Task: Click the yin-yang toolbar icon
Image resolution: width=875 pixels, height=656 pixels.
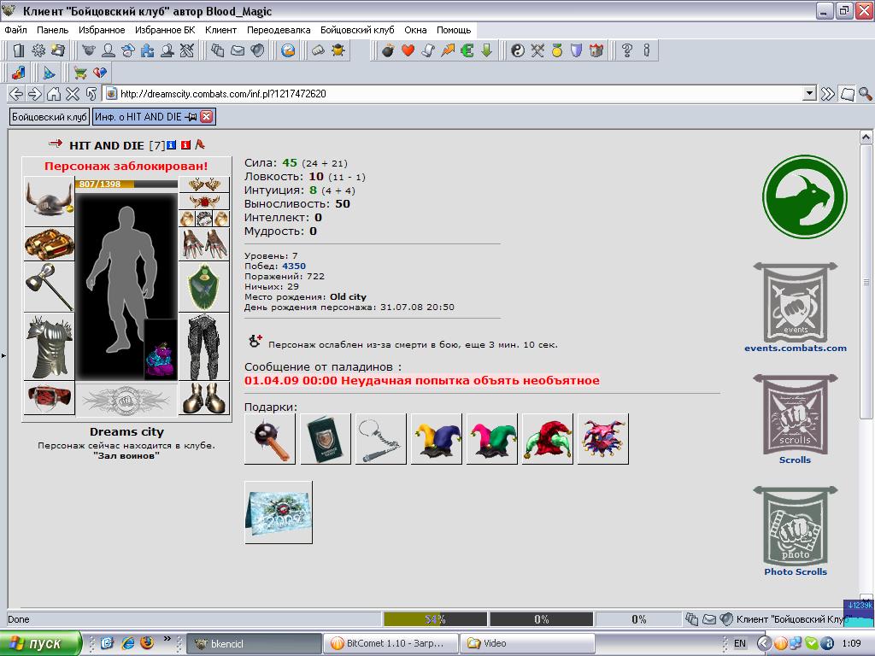Action: tap(518, 50)
